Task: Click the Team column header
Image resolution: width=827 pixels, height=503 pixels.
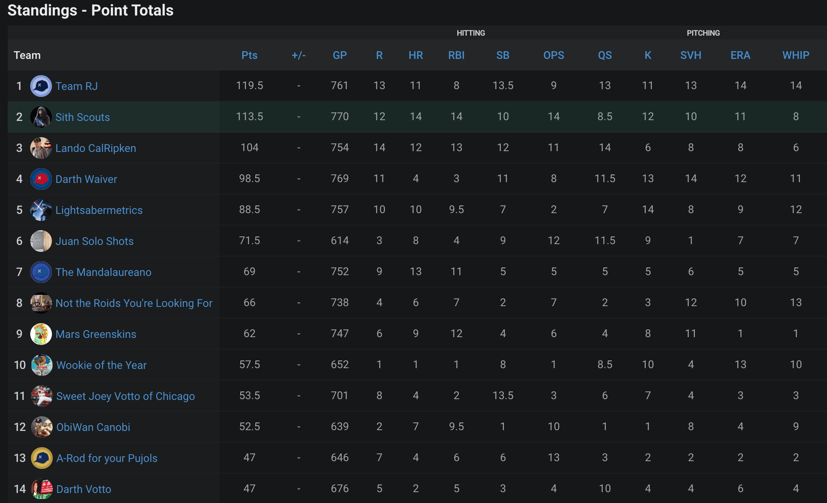Action: 27,55
